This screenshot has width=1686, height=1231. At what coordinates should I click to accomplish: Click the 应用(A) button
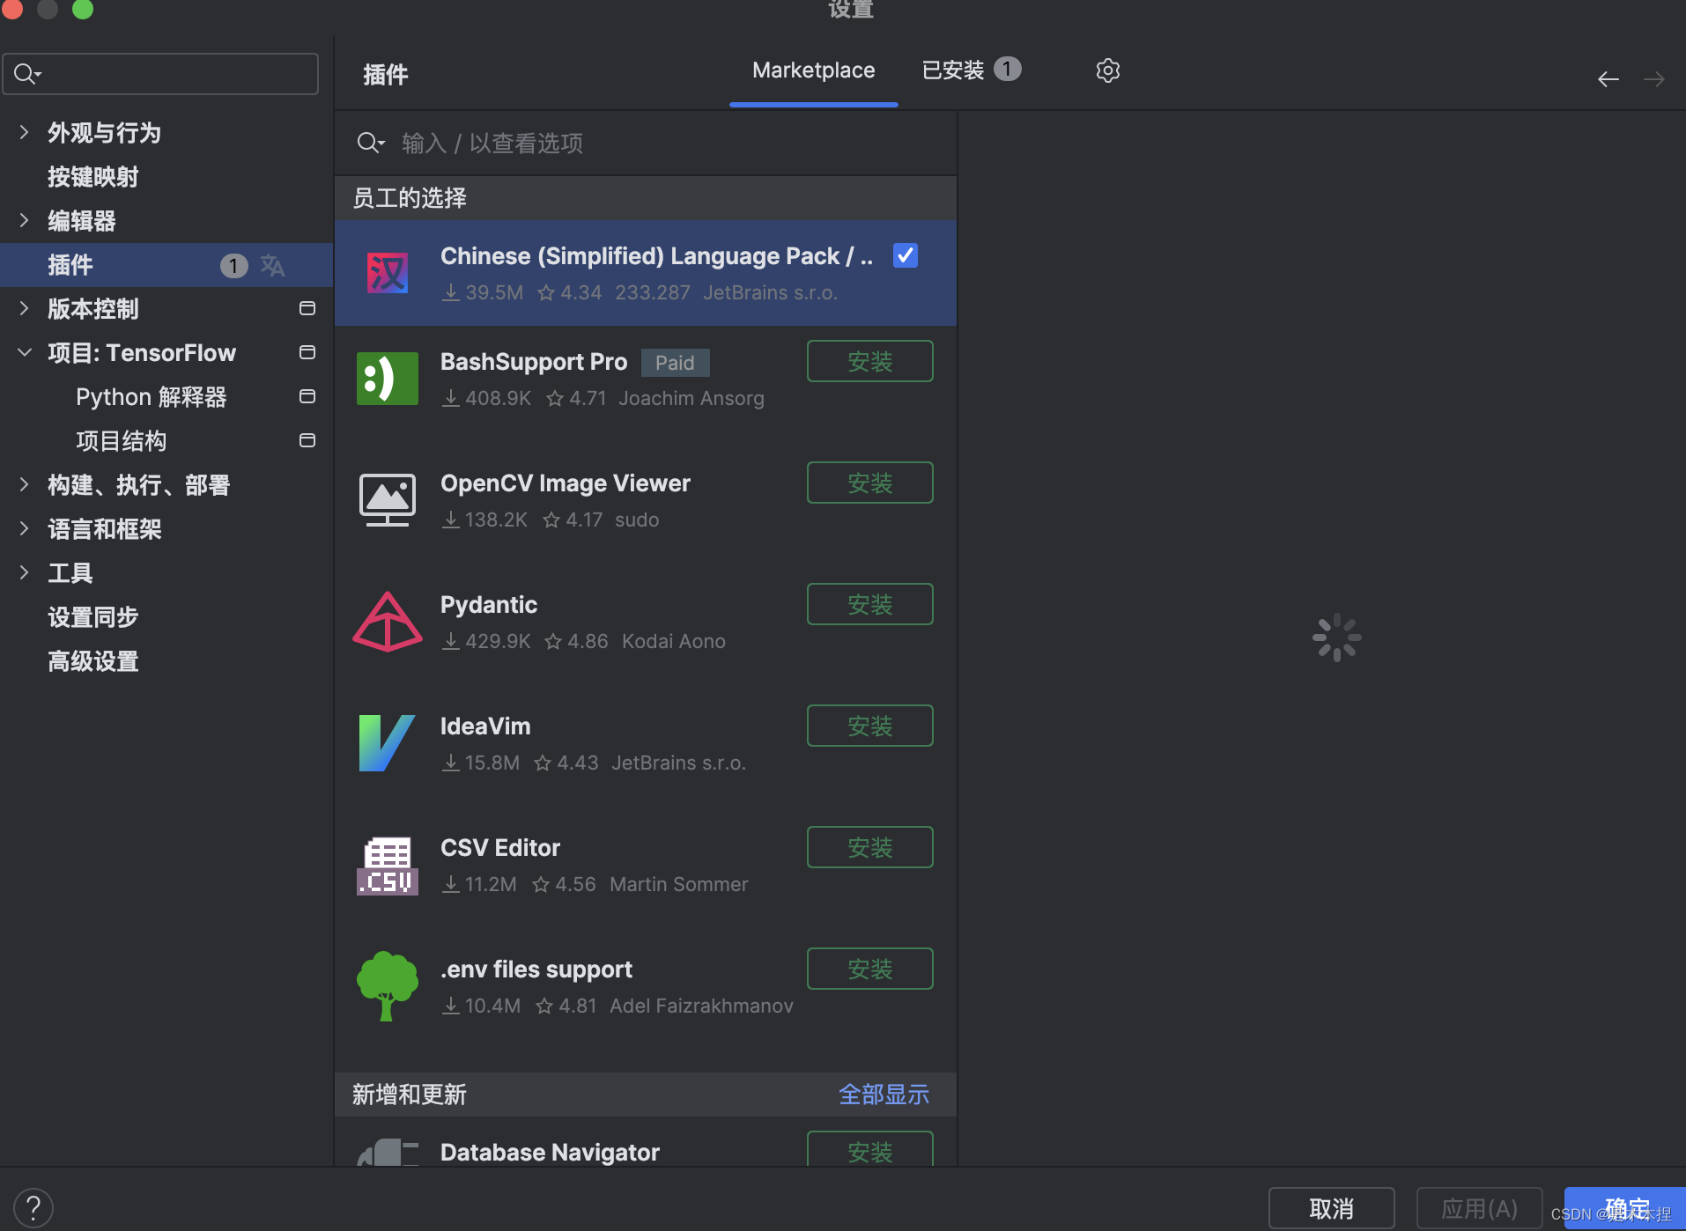pos(1479,1208)
